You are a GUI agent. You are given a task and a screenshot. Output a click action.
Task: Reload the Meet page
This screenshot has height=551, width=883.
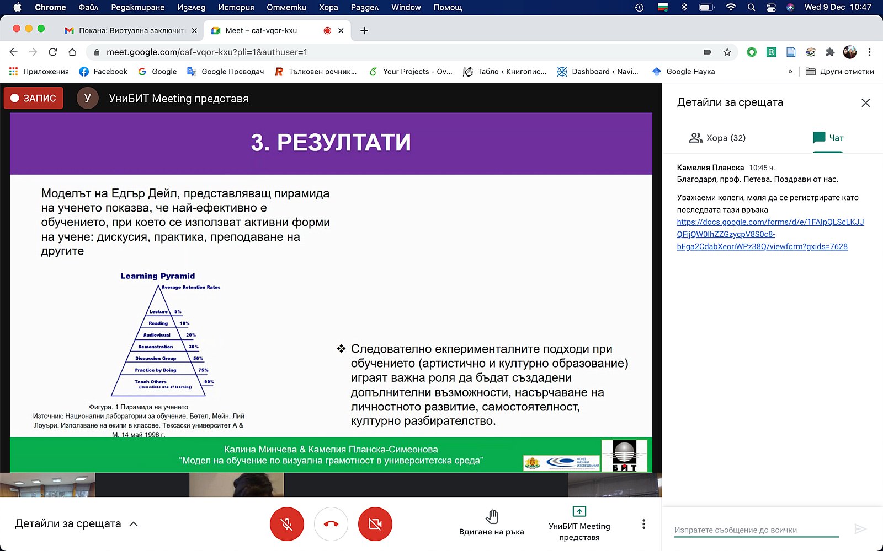tap(53, 52)
